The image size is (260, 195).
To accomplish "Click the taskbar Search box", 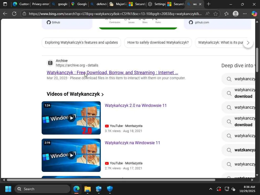I will click(42, 189).
